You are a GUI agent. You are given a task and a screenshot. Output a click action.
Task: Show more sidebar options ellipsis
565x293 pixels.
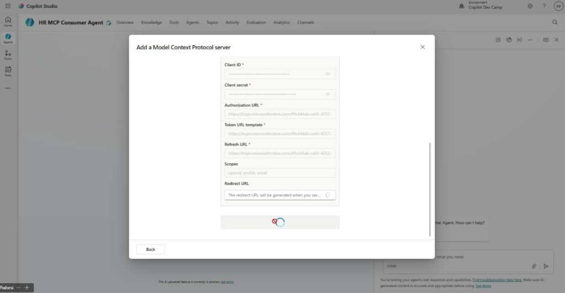pyautogui.click(x=8, y=88)
